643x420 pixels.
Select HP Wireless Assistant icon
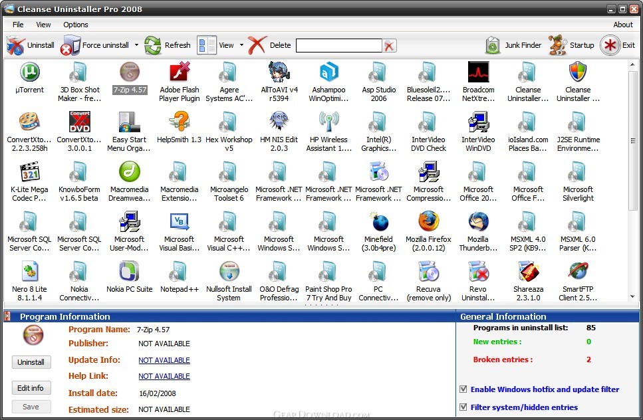(329, 122)
